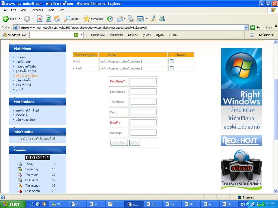Click the Windows Live search icon
The height and width of the screenshot is (208, 278).
point(76,35)
